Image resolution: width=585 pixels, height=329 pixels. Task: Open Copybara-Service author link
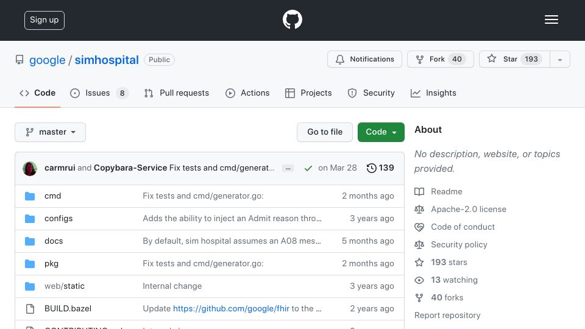coord(130,168)
